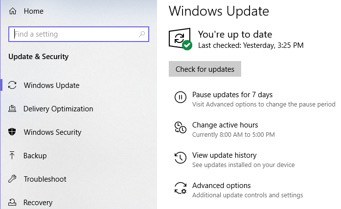Open View update history

click(225, 155)
